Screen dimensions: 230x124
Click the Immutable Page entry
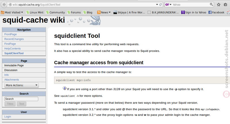14,65
